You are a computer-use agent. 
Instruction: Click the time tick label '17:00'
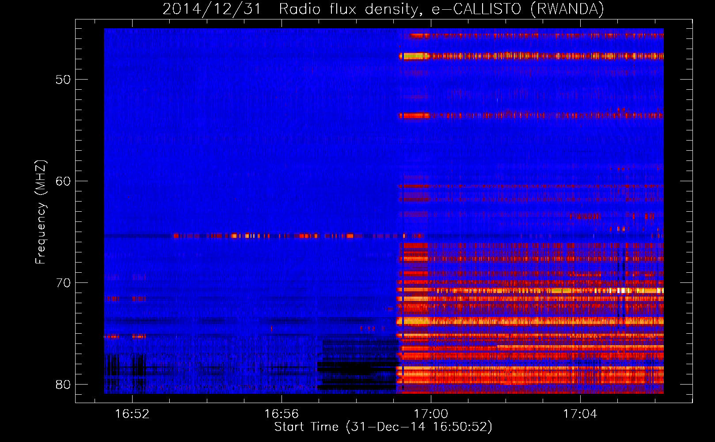431,414
